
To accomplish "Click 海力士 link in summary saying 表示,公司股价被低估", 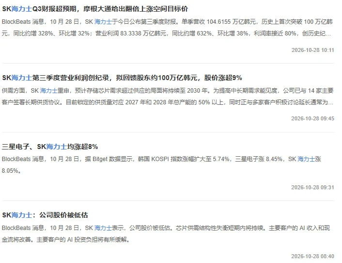I will pyautogui.click(x=103, y=228).
